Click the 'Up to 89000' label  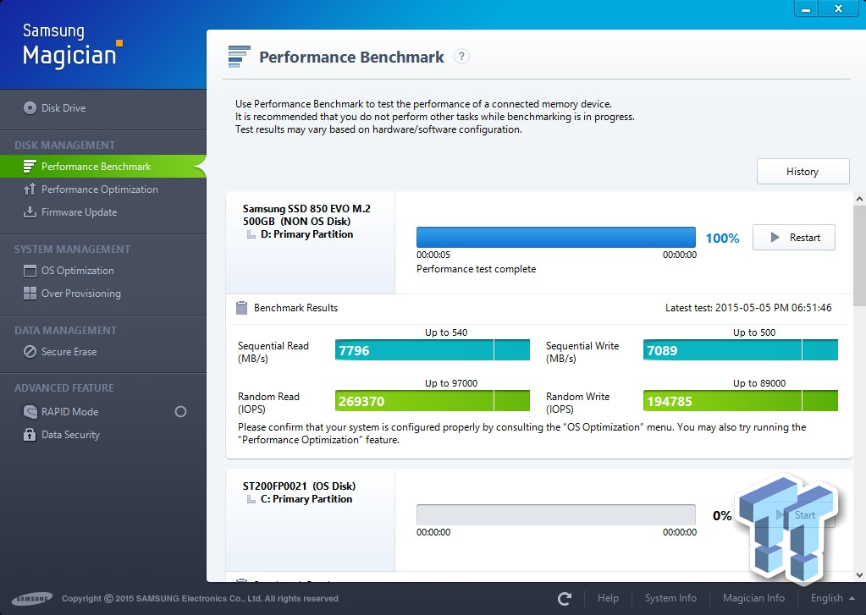(x=758, y=383)
